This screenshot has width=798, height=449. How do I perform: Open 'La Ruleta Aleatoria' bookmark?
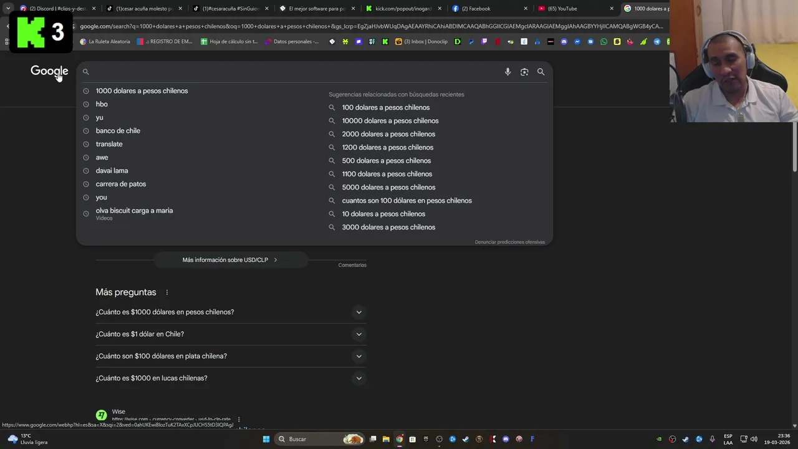coord(105,42)
